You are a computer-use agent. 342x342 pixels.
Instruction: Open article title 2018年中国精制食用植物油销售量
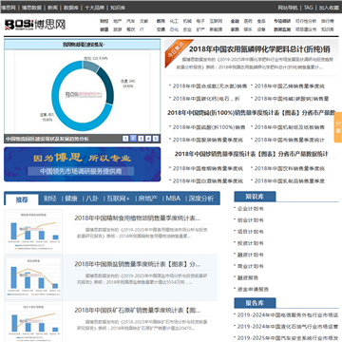coord(138,218)
